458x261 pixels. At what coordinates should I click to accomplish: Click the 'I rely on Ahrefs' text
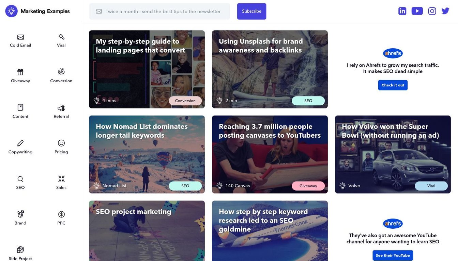(393, 68)
